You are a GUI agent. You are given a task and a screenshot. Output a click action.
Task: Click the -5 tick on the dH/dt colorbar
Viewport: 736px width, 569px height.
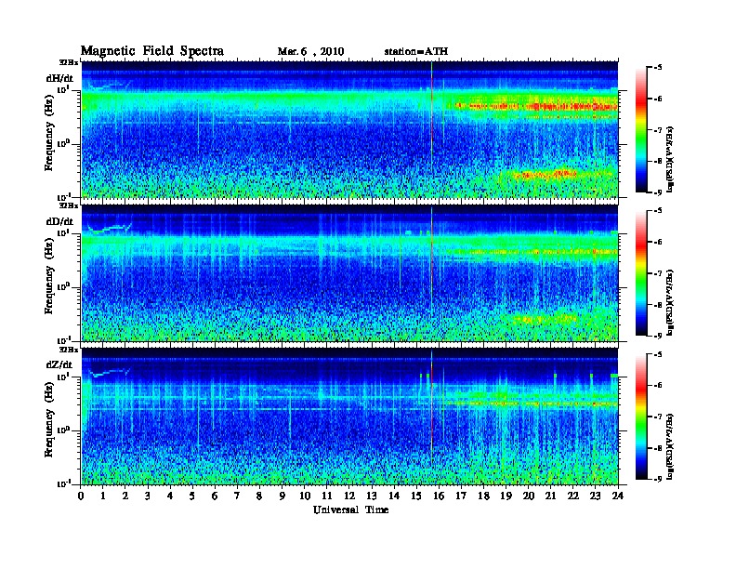click(x=658, y=68)
